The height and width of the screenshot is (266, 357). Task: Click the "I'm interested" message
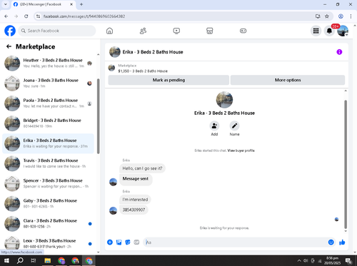pyautogui.click(x=135, y=200)
